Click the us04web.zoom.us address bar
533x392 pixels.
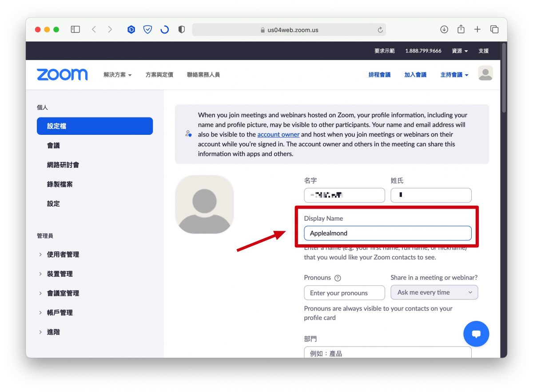click(x=289, y=30)
